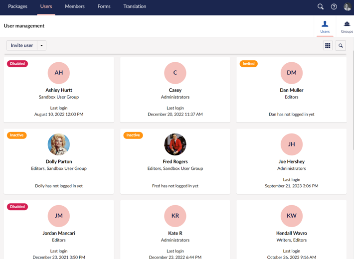Go to the Packages menu section
The width and height of the screenshot is (354, 259).
click(x=17, y=6)
